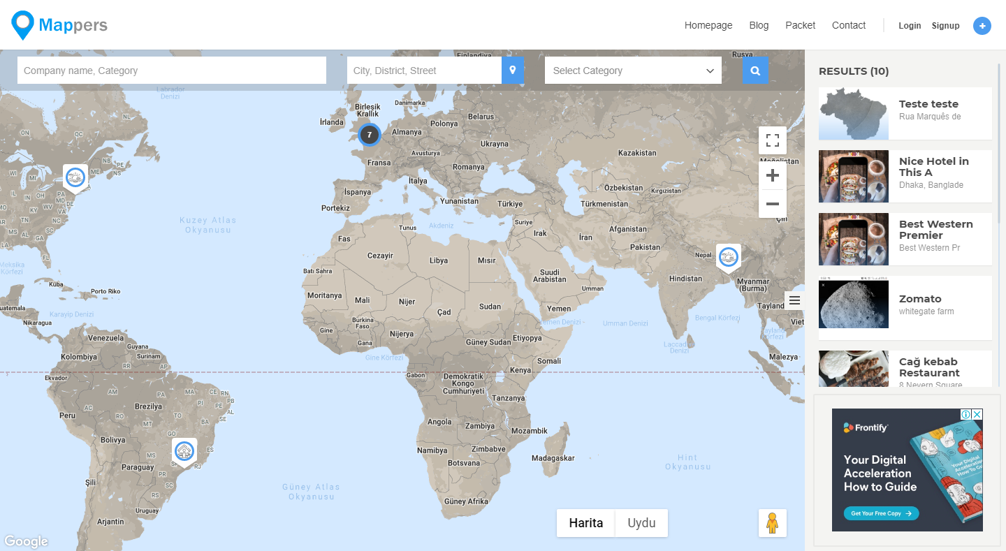
Task: Click the Google logo on the map
Action: coord(26,541)
